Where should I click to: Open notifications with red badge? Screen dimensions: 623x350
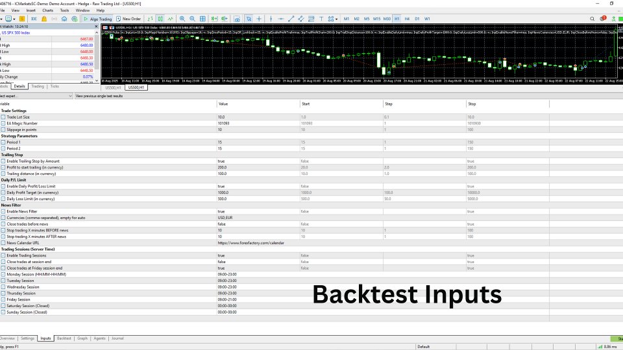click(603, 18)
